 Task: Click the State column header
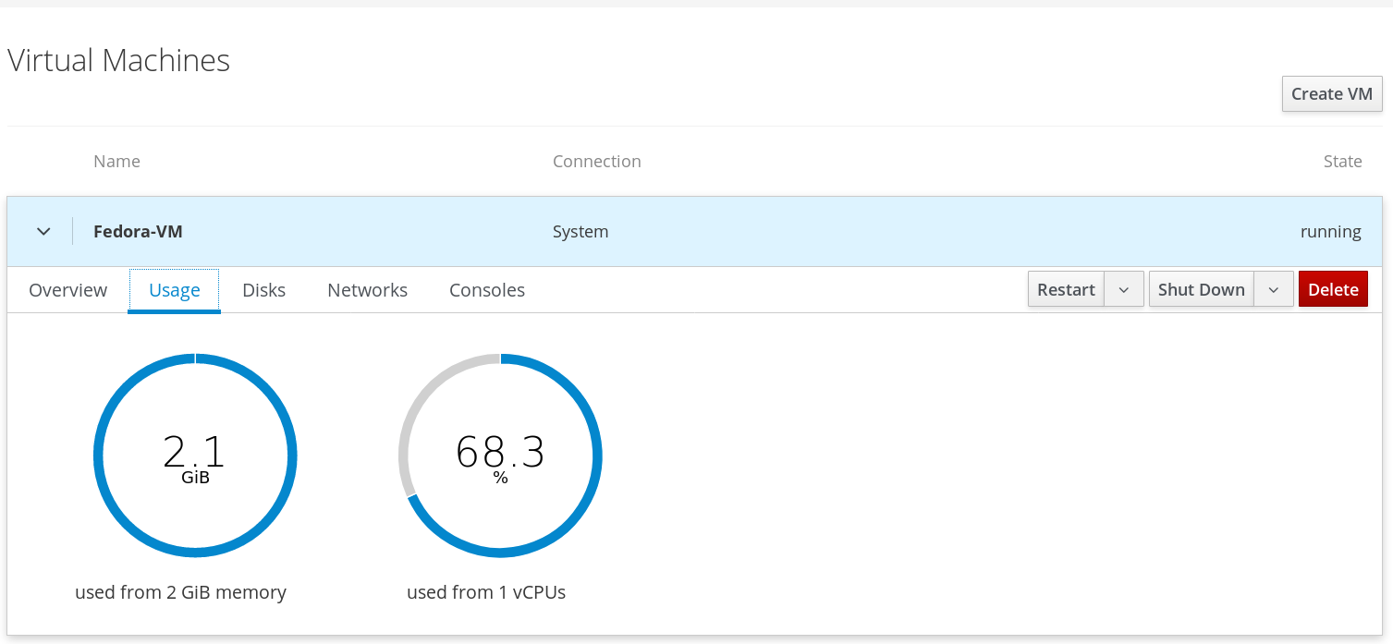click(x=1343, y=162)
